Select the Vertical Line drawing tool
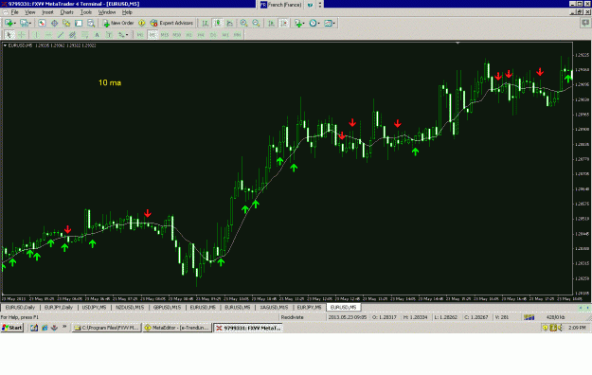Viewport: 592px width, 375px height. [36, 35]
